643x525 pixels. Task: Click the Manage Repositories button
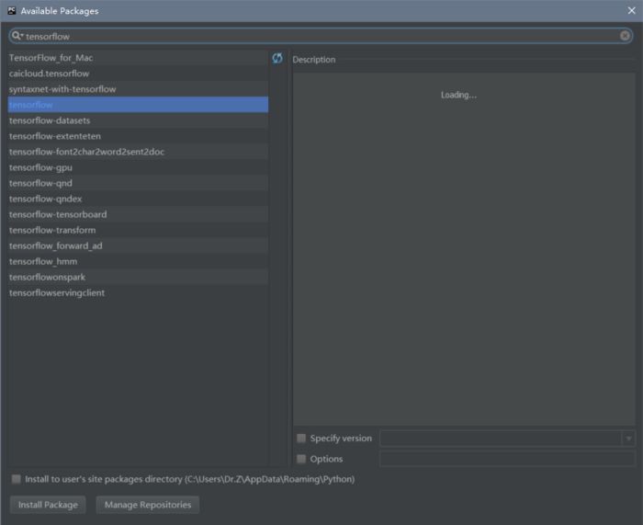tap(148, 505)
